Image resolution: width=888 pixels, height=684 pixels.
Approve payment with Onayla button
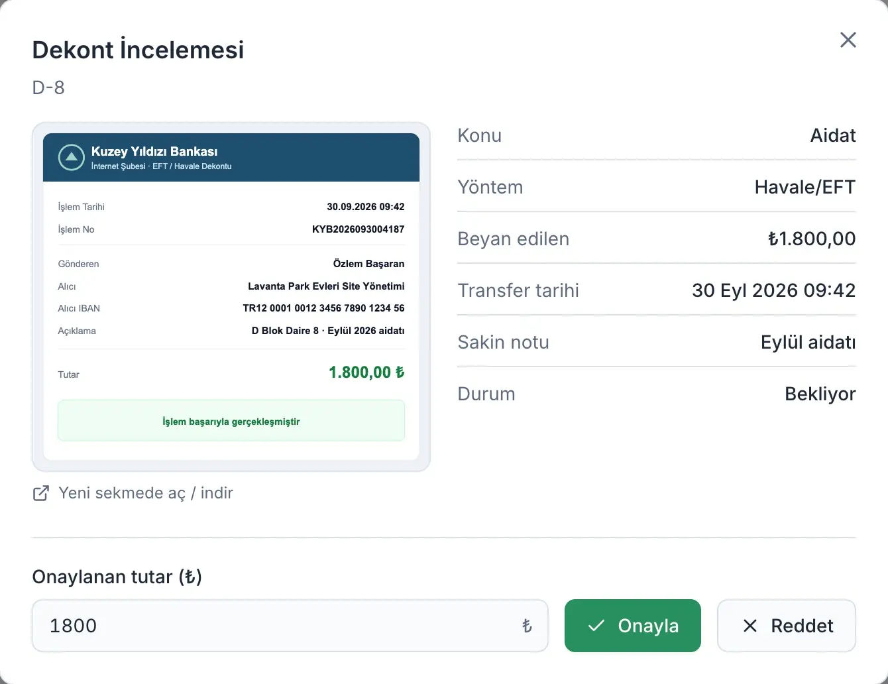[x=633, y=626]
